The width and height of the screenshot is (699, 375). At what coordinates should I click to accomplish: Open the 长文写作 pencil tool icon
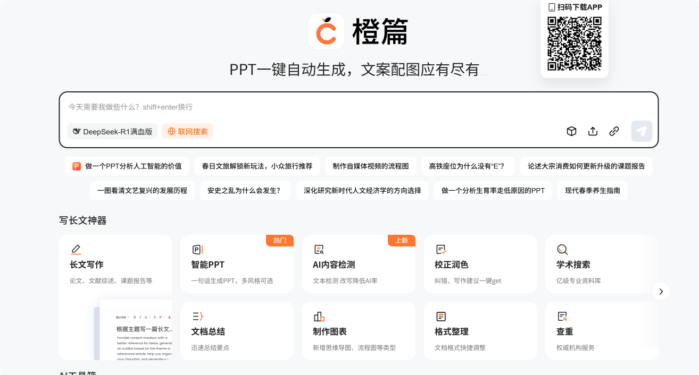tap(76, 250)
